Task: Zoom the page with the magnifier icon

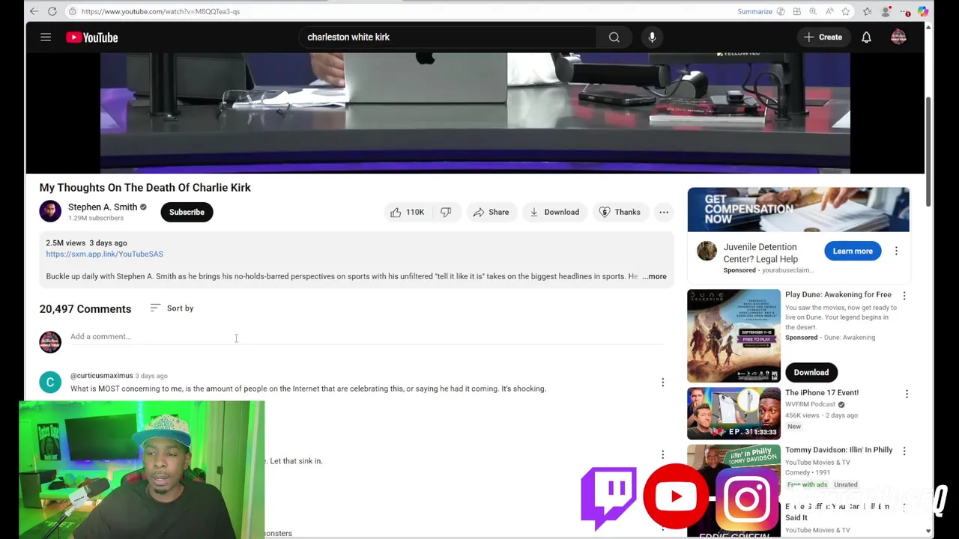Action: click(813, 11)
